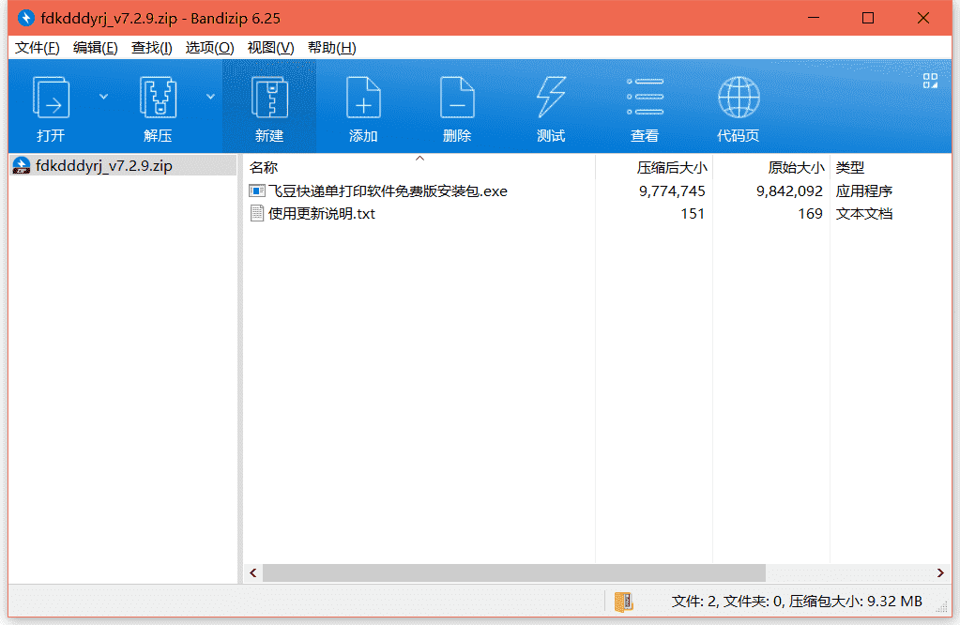Delete selected files with 删除 icon
Viewport: 960px width, 625px height.
(x=457, y=108)
